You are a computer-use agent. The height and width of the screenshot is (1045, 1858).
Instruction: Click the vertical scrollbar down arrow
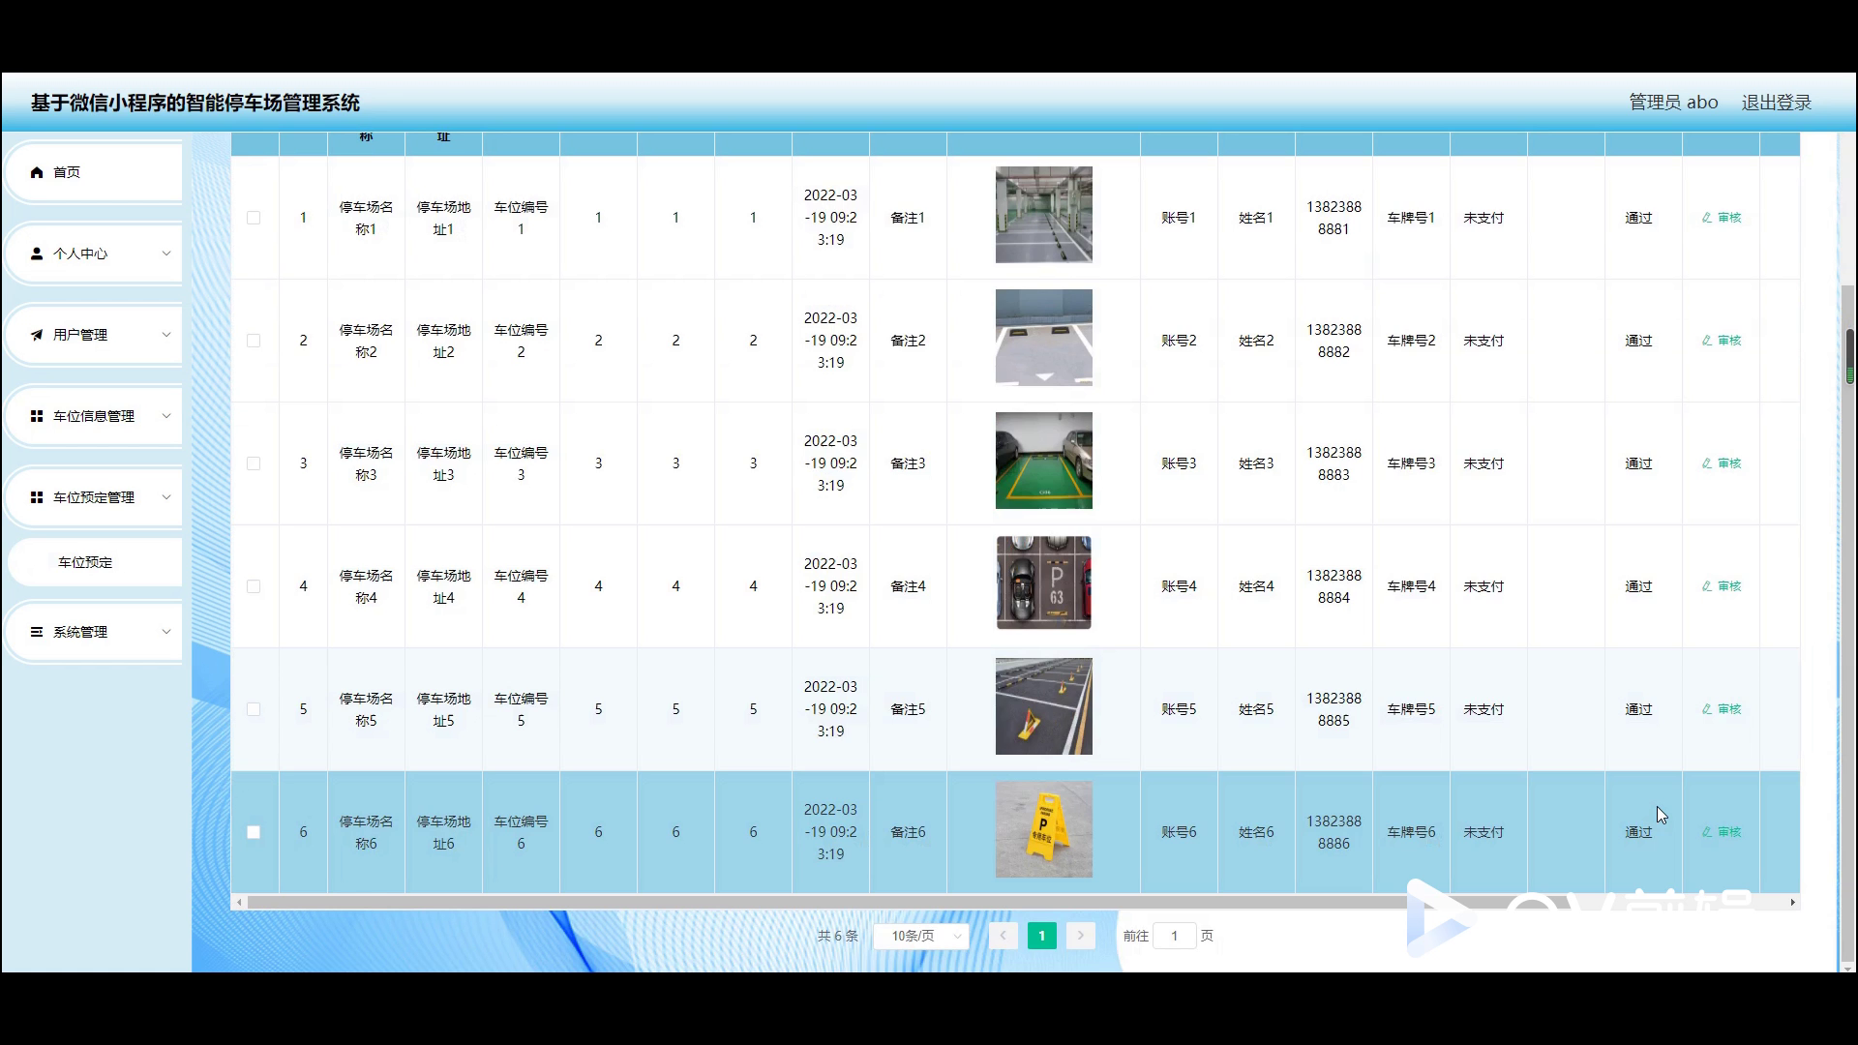click(1848, 969)
